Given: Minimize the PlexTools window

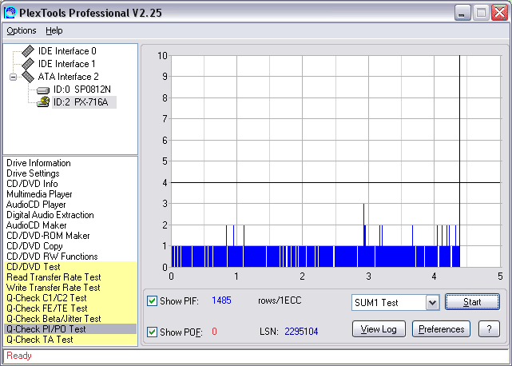Looking at the screenshot, I should (x=462, y=13).
